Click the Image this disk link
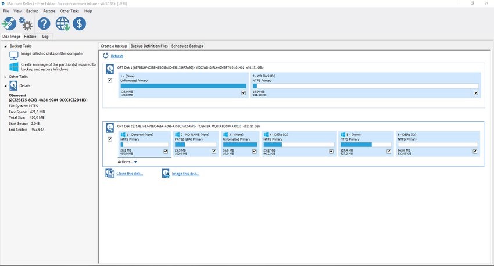This screenshot has height=266, width=494. [185, 174]
